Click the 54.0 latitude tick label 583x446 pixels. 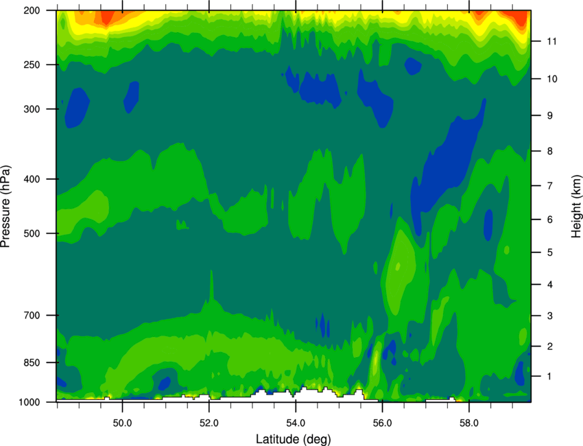point(296,423)
